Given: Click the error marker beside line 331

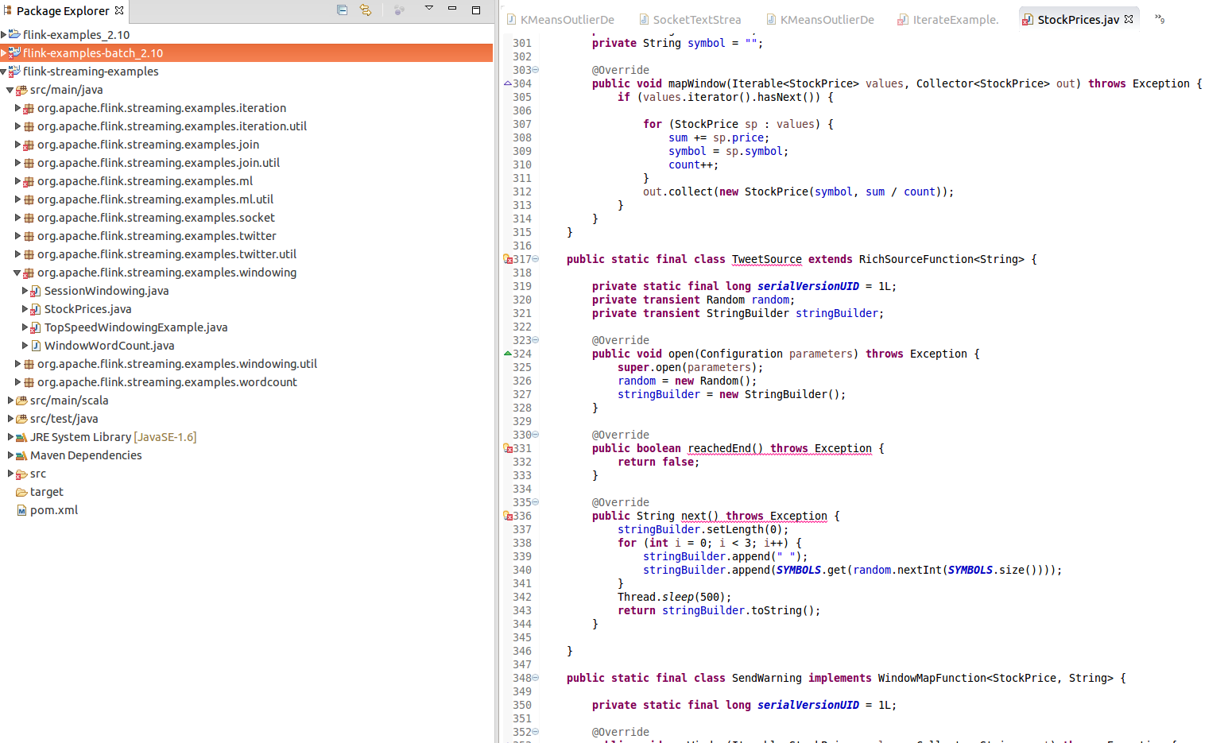Looking at the screenshot, I should click(508, 448).
